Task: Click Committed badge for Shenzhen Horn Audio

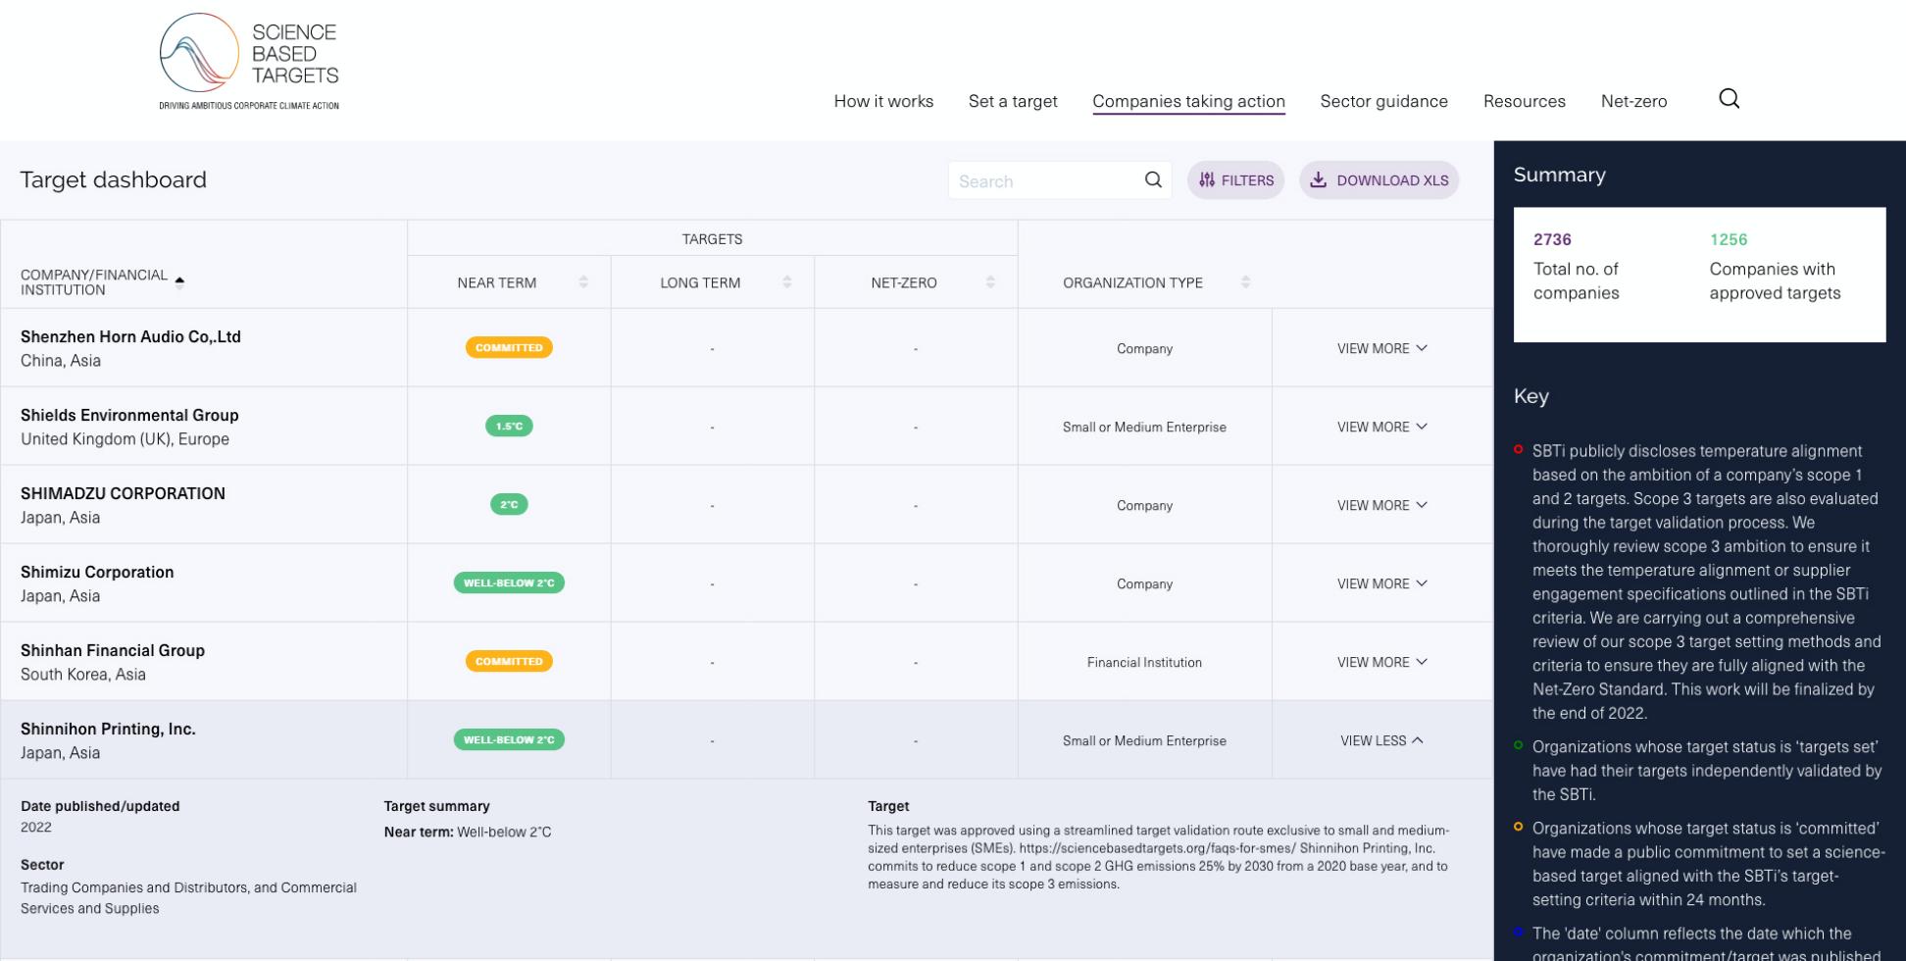Action: coord(509,347)
